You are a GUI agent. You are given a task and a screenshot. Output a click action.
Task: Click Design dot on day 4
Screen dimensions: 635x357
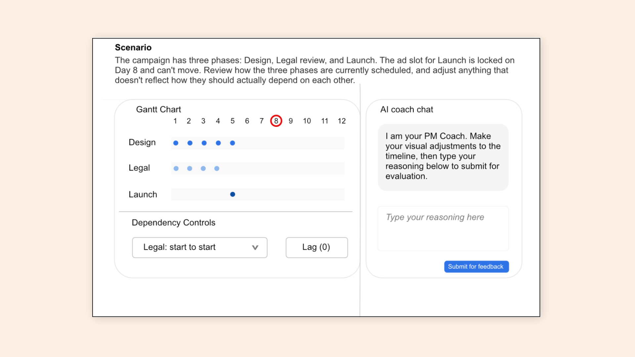coord(218,143)
